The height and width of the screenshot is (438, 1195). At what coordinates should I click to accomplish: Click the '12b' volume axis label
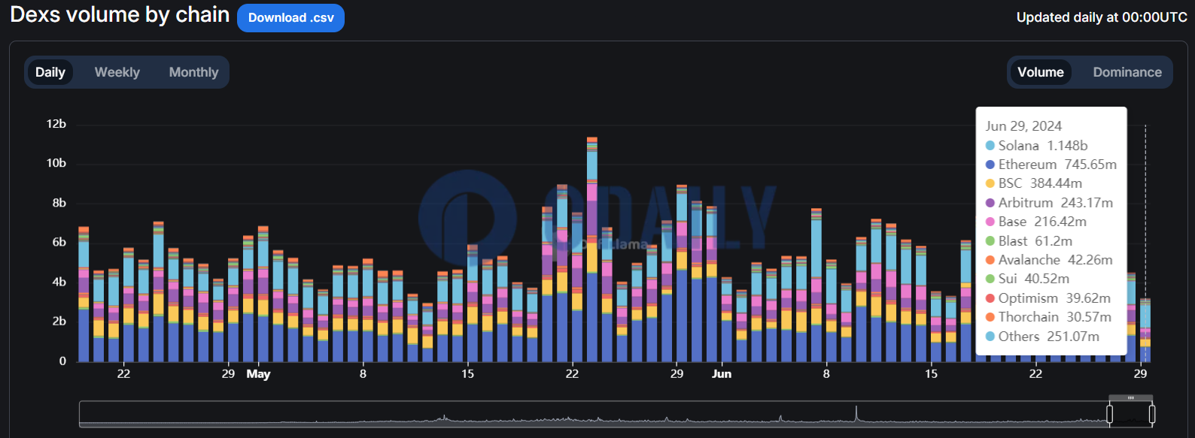pos(56,124)
